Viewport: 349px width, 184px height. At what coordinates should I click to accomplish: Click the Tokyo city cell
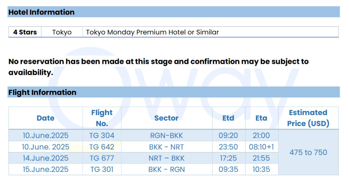pos(62,32)
